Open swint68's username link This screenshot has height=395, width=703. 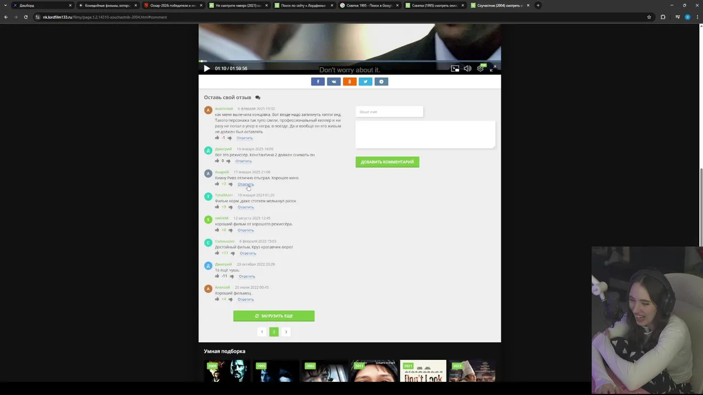[221, 218]
